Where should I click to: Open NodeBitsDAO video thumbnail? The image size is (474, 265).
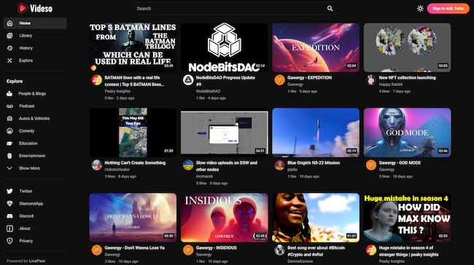coord(225,47)
